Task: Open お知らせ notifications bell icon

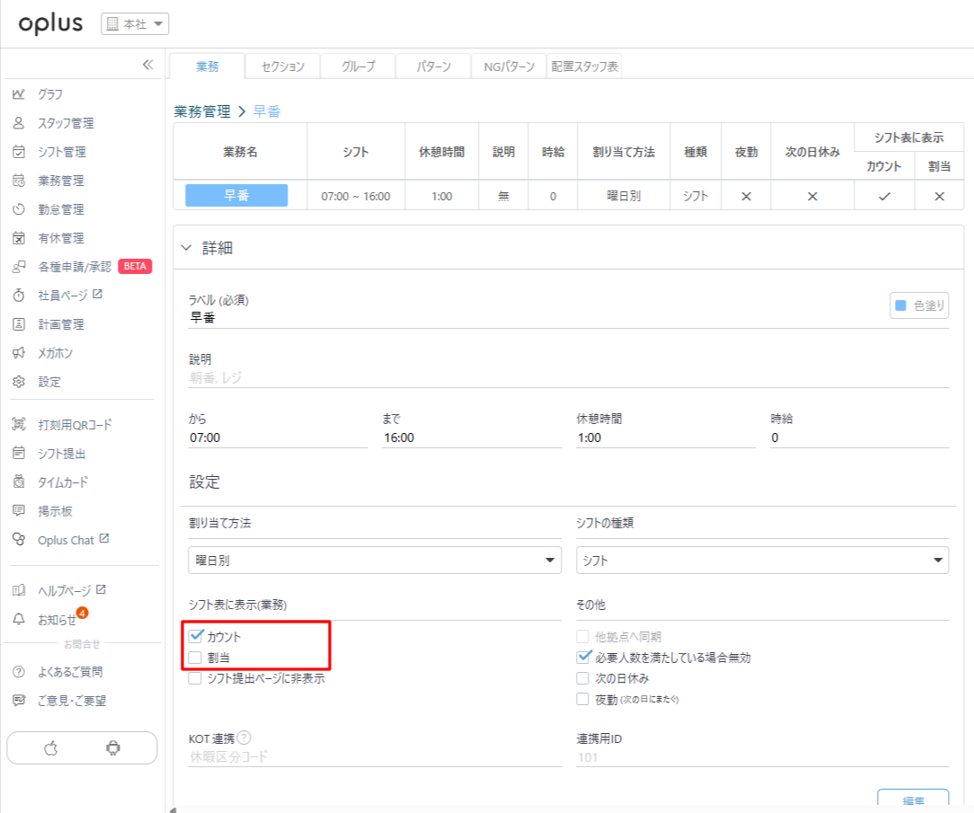Action: (x=19, y=619)
